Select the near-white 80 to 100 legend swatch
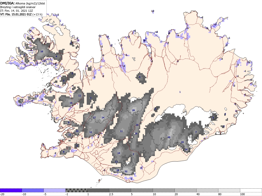Viewport: 262px width, 196px height. point(229,190)
